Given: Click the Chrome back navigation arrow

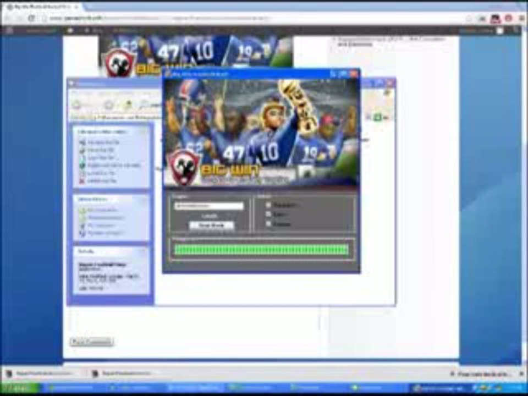Looking at the screenshot, I should pos(9,18).
